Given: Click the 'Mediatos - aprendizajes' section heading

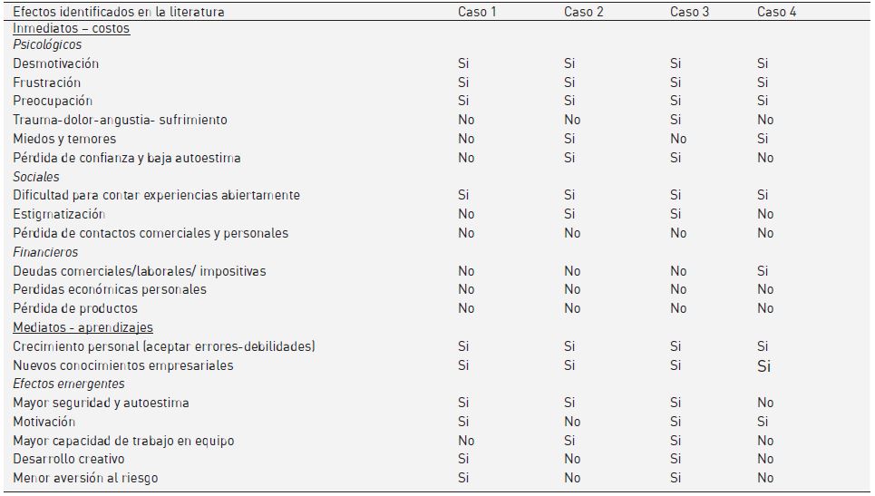Looking at the screenshot, I should tap(83, 327).
